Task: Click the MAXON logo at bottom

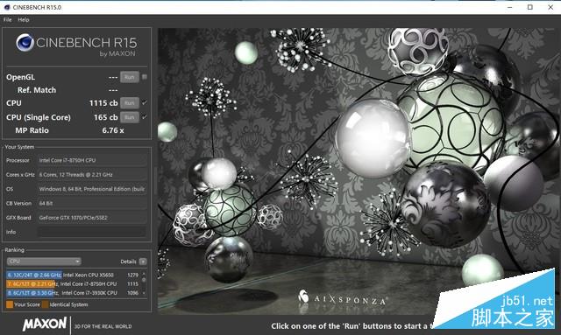Action: click(45, 324)
